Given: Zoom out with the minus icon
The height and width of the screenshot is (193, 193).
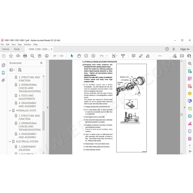Looking at the screenshot, I should tap(86, 56).
